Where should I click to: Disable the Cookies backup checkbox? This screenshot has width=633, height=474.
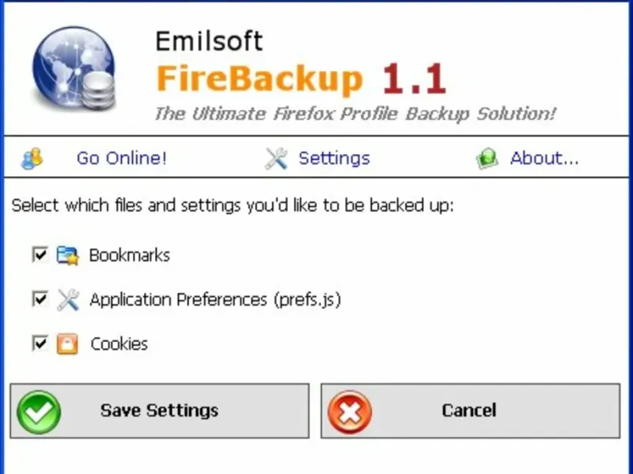click(39, 344)
